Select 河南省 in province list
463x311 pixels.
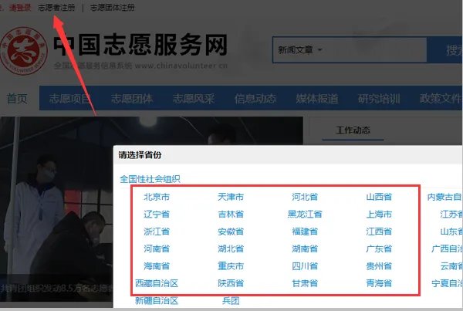157,248
